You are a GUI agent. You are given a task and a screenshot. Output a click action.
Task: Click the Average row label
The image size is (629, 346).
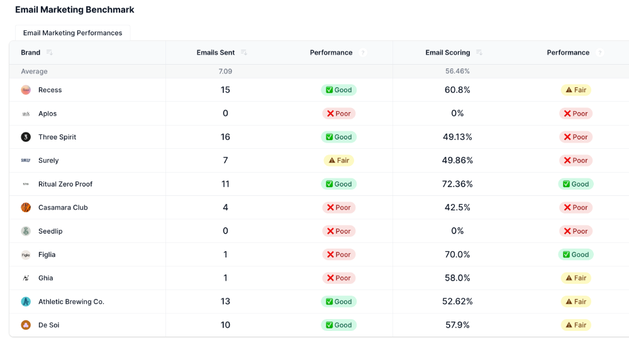[34, 72]
